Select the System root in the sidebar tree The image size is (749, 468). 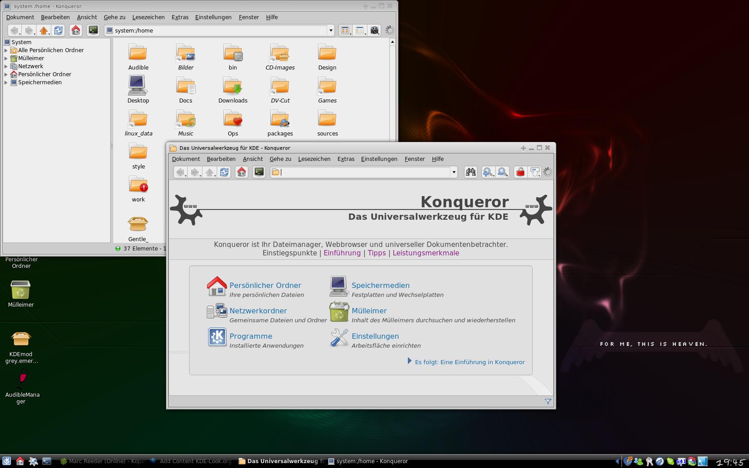tap(18, 42)
